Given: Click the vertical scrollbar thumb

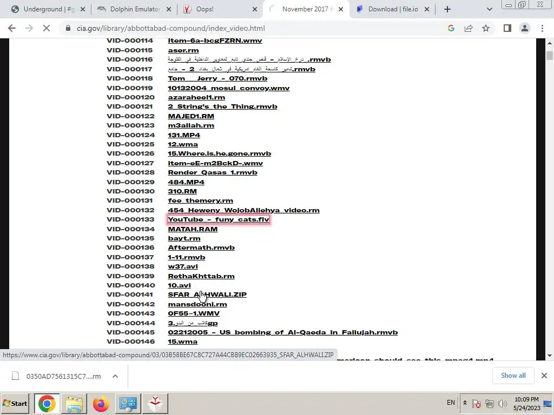Looking at the screenshot, I should (x=550, y=56).
